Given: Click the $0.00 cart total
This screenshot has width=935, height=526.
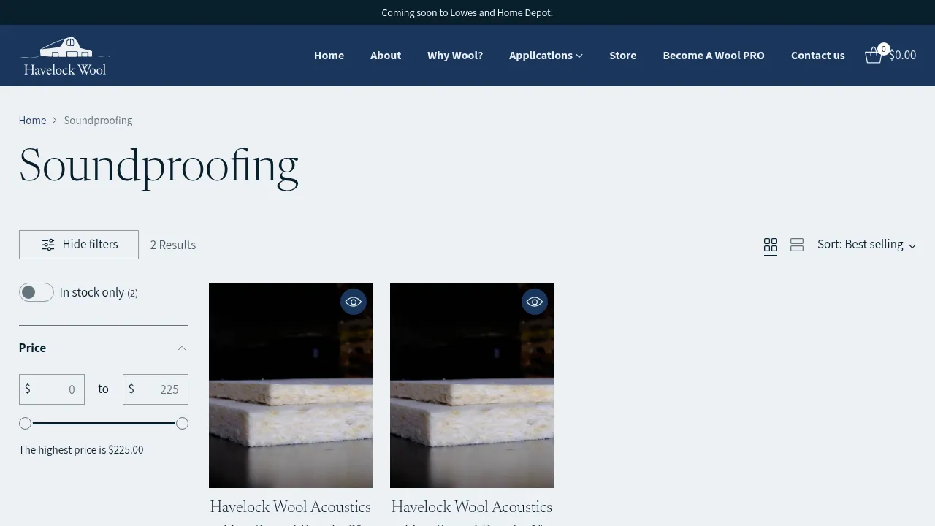Looking at the screenshot, I should [903, 56].
